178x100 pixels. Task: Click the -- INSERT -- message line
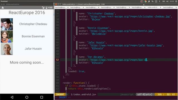pos(63,97)
